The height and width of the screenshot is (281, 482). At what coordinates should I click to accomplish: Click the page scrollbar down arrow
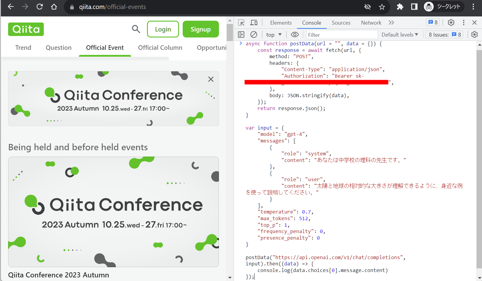pos(230,278)
